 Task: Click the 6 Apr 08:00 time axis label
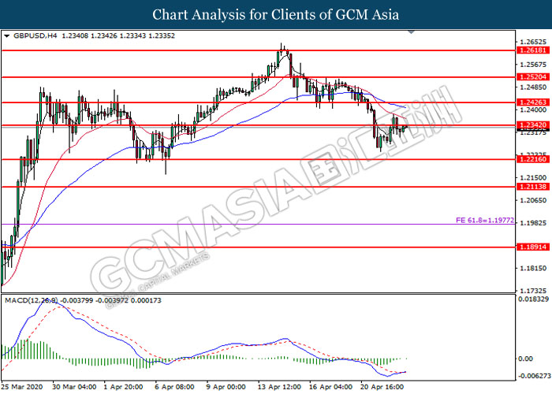tap(174, 387)
